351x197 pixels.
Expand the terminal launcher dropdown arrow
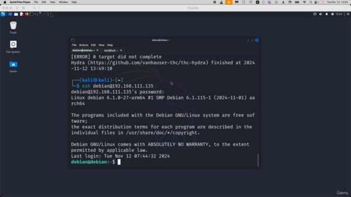(35, 14)
